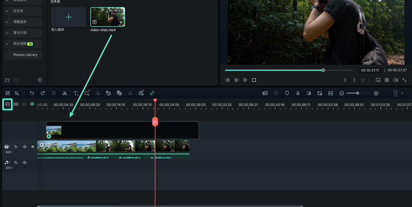Mute the 音频 1 track
Screen dimensions: 412x207
pyautogui.click(x=25, y=162)
